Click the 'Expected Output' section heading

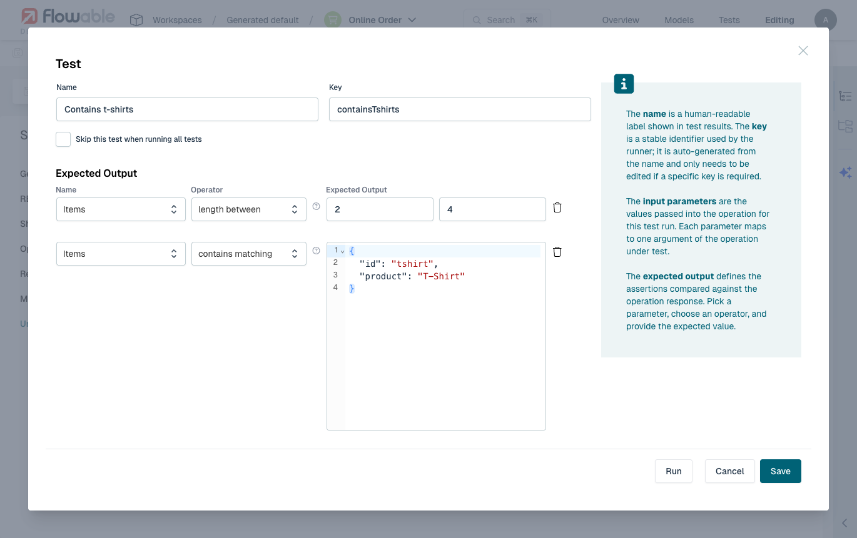coord(96,173)
